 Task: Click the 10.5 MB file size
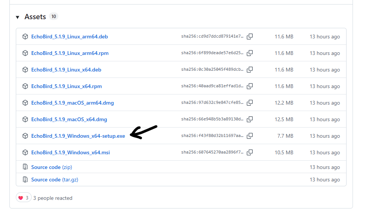(284, 152)
